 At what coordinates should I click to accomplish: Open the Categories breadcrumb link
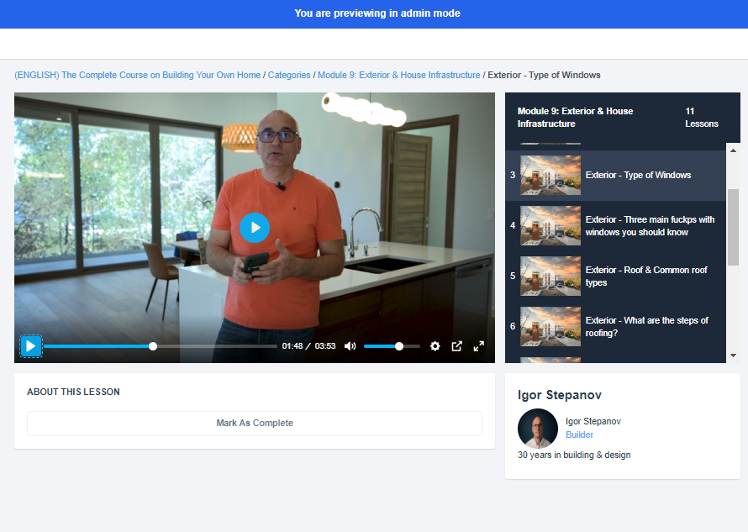(x=289, y=75)
